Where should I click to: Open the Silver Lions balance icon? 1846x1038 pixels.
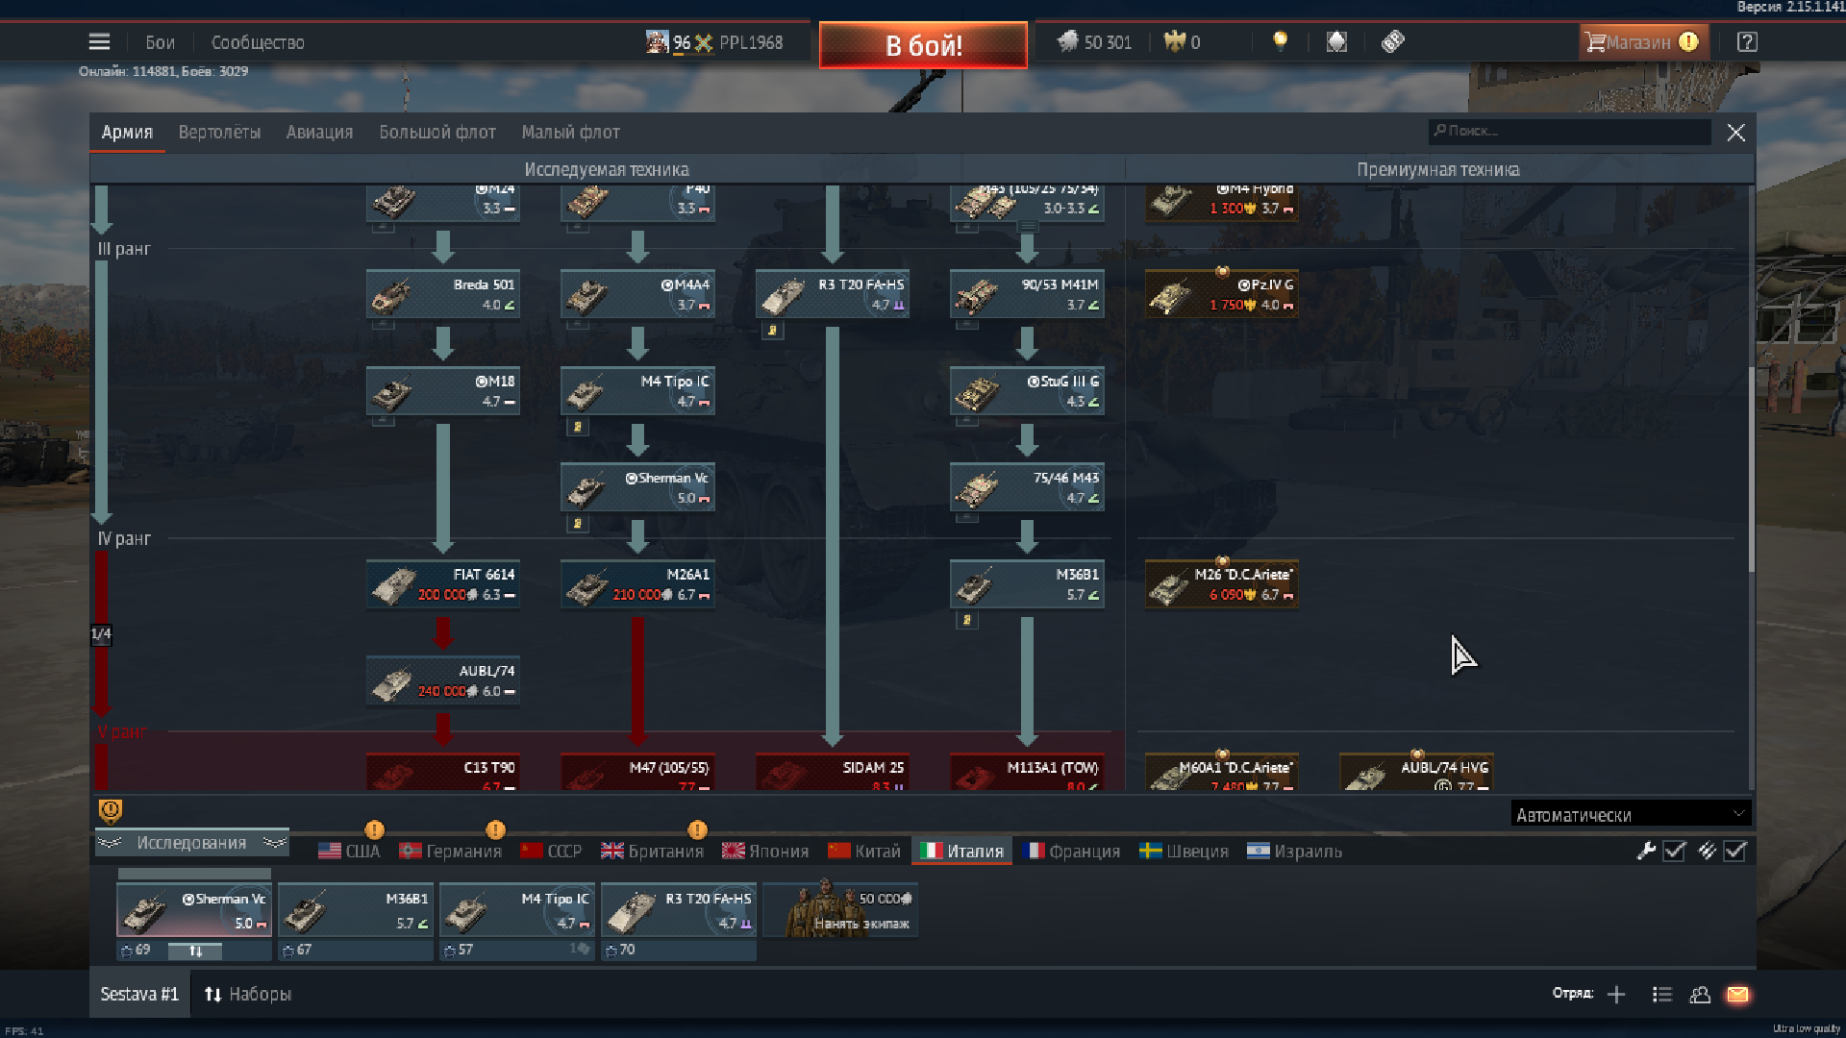1067,42
